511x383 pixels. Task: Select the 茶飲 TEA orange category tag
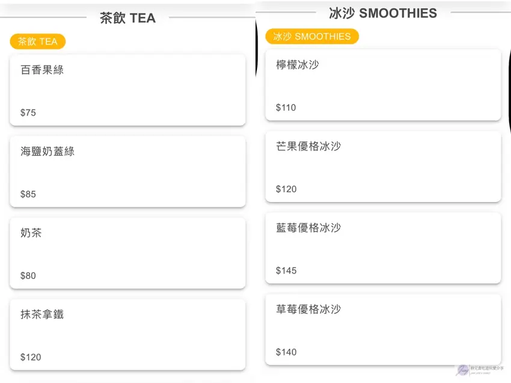(37, 41)
